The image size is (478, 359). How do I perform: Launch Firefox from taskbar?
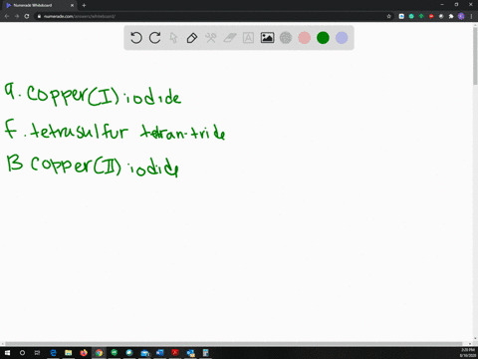84,353
